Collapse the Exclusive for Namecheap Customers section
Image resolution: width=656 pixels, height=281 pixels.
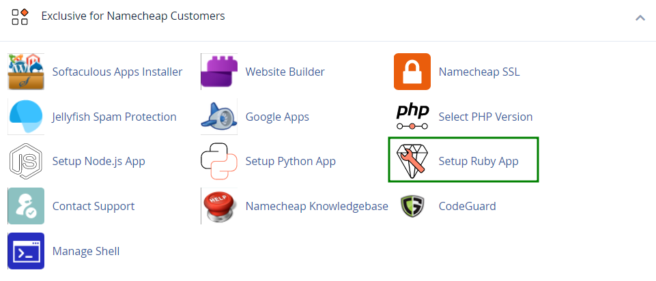coord(640,18)
